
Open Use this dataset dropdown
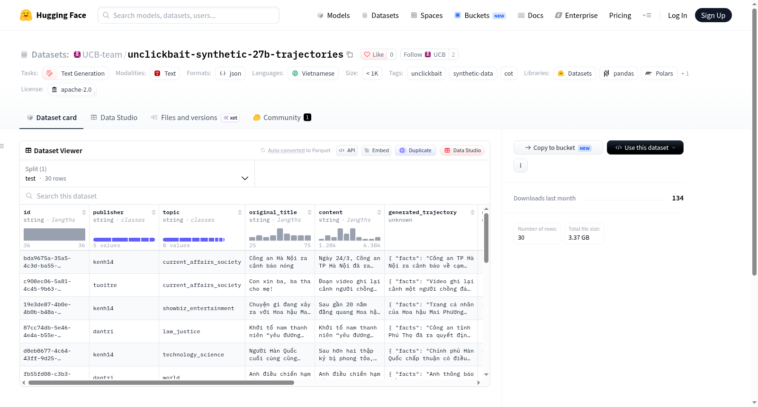point(645,147)
